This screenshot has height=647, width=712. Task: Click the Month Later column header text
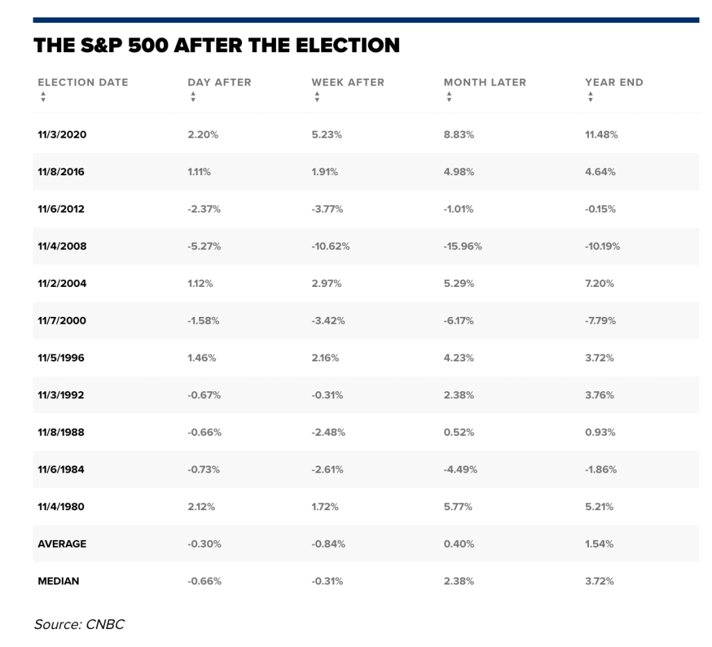485,82
